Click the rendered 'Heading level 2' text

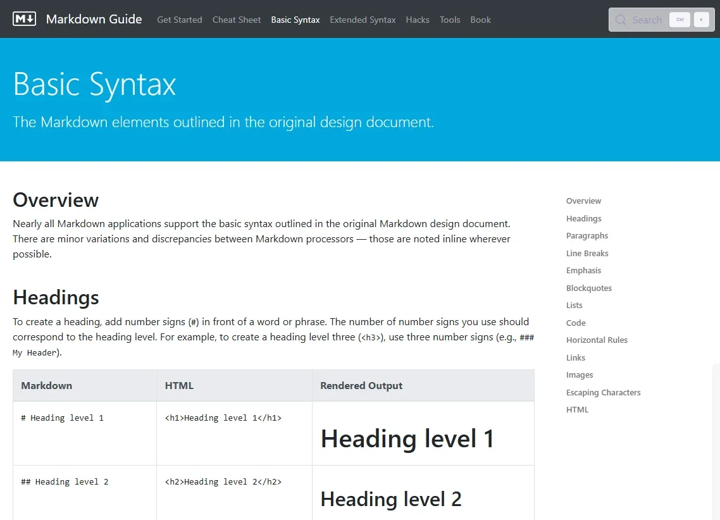point(391,499)
